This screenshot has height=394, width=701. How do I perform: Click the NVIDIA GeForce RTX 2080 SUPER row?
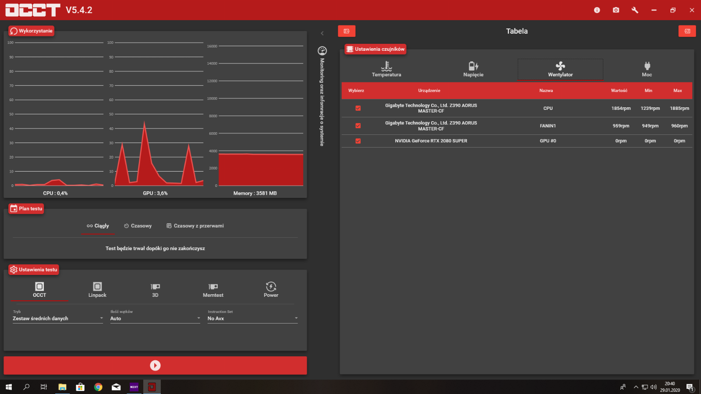pos(517,141)
